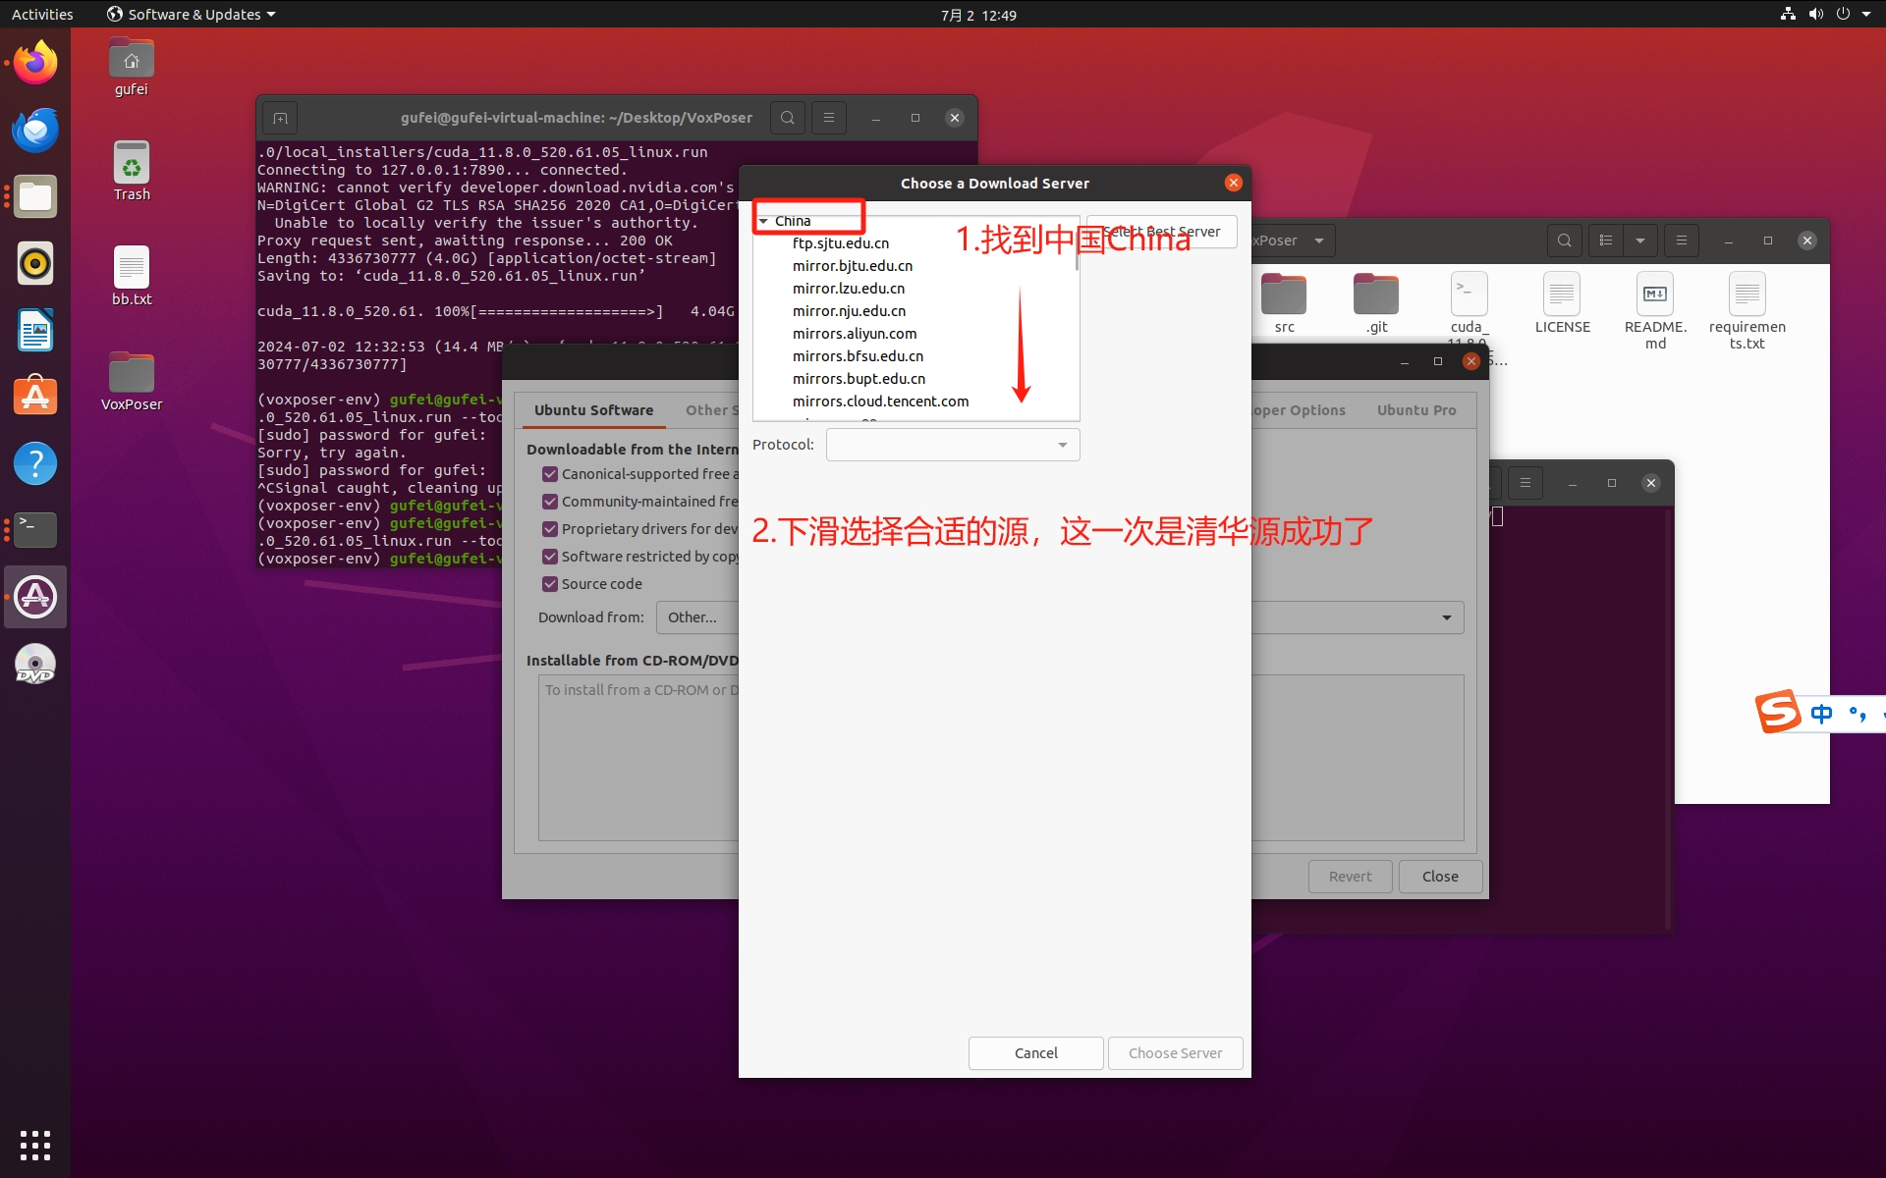Click the Sogou input method icon
The height and width of the screenshot is (1178, 1886).
coord(1778,712)
